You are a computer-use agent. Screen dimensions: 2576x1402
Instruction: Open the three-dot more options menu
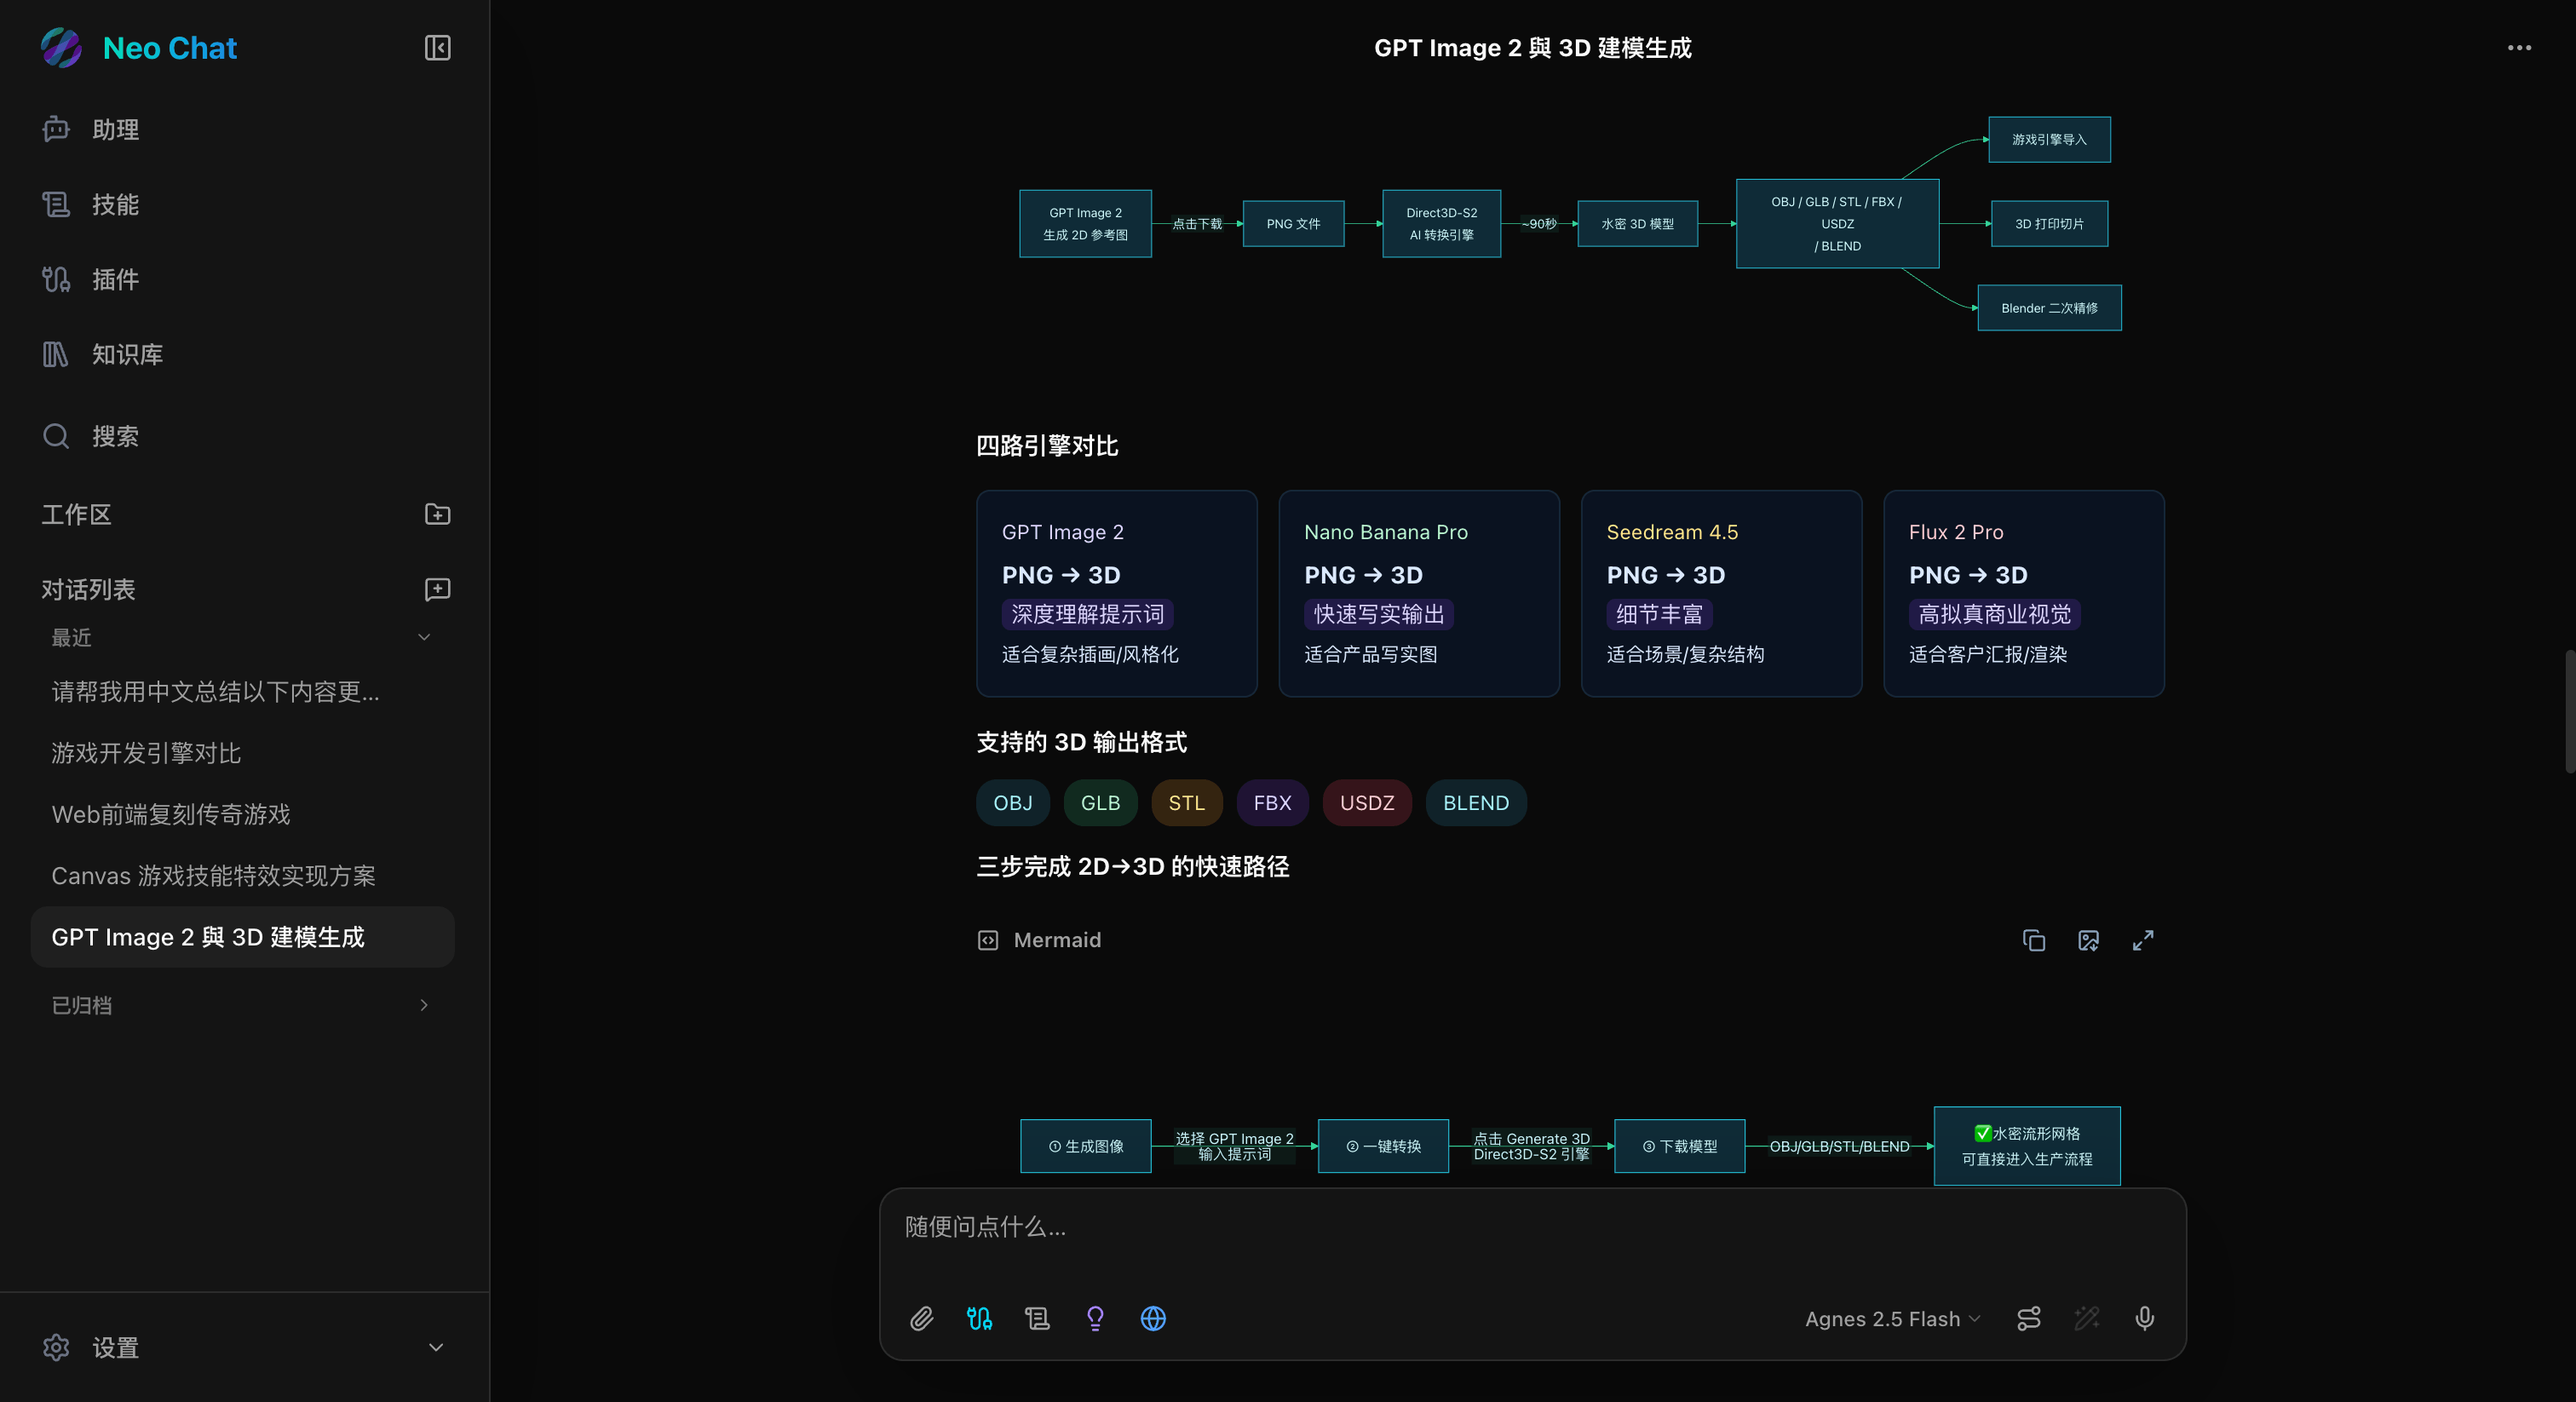coord(2518,48)
